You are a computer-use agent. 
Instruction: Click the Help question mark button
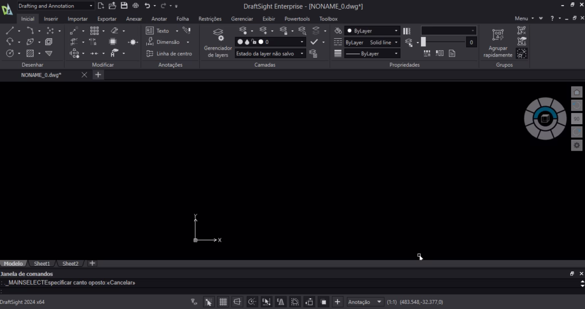[552, 18]
